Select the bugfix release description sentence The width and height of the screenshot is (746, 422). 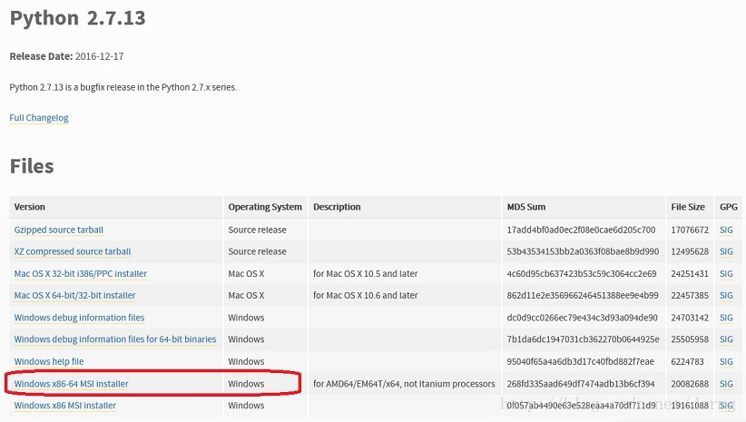[x=123, y=87]
